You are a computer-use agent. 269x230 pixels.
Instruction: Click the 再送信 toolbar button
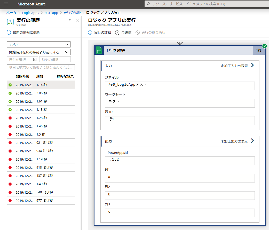[x=123, y=33]
